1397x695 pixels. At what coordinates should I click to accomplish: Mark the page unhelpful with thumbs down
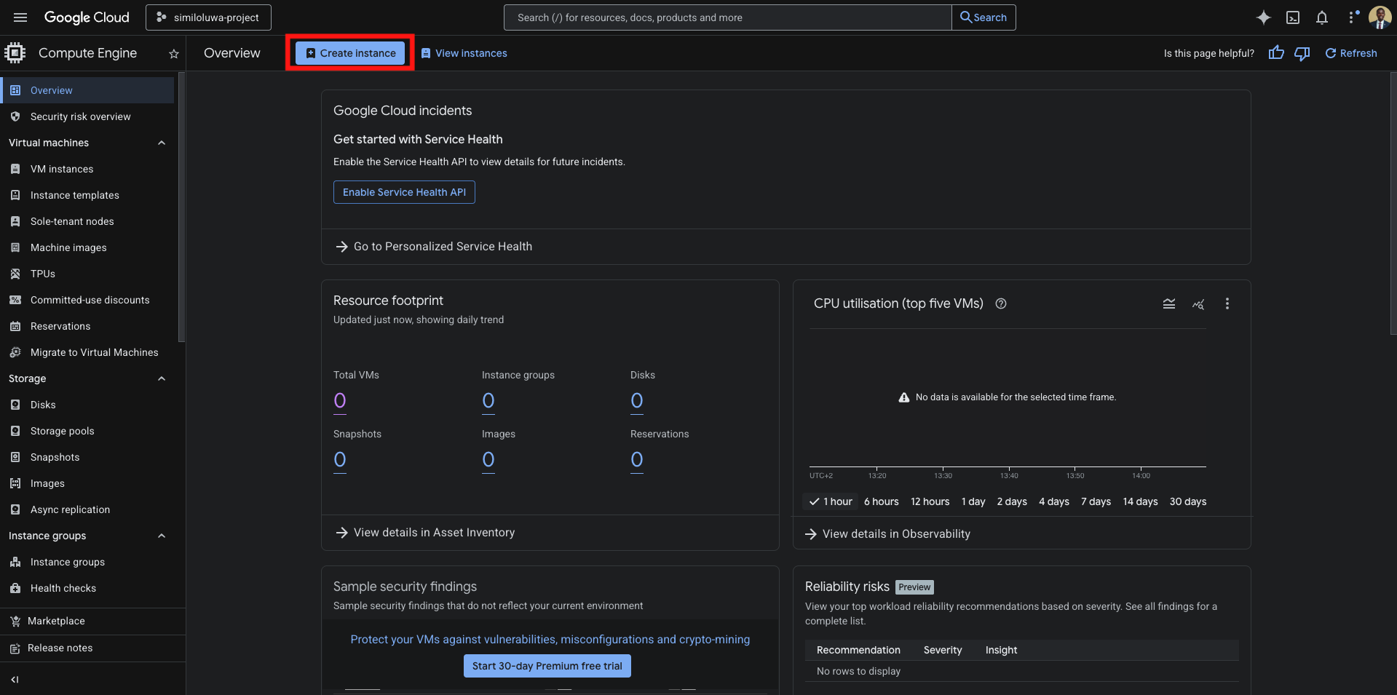click(1302, 52)
